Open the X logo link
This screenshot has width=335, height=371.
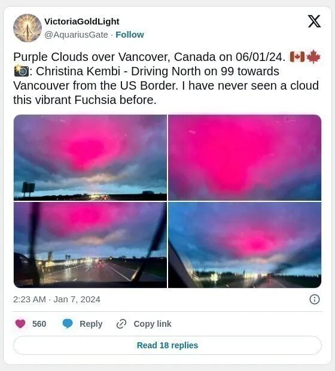pyautogui.click(x=314, y=22)
